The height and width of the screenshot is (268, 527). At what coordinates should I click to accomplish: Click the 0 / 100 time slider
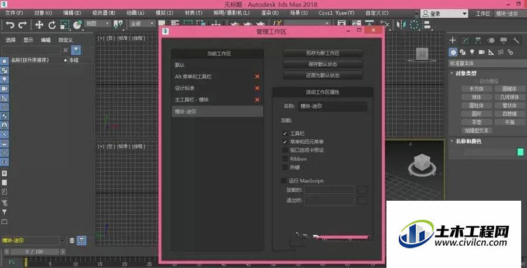pos(35,252)
